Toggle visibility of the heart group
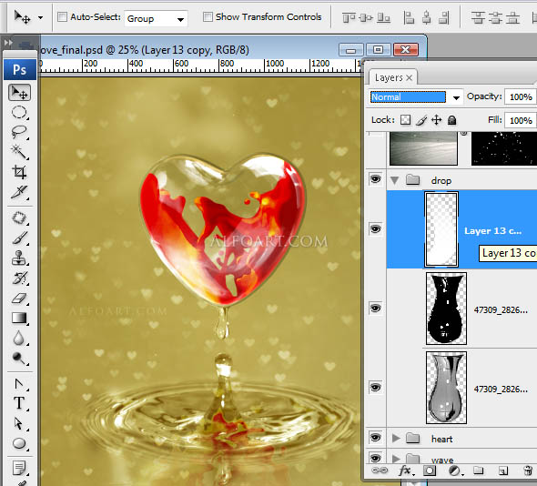The image size is (537, 486). [375, 438]
